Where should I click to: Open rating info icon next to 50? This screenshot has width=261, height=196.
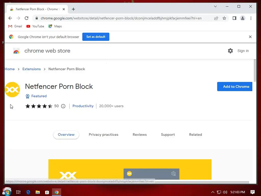pyautogui.click(x=63, y=106)
